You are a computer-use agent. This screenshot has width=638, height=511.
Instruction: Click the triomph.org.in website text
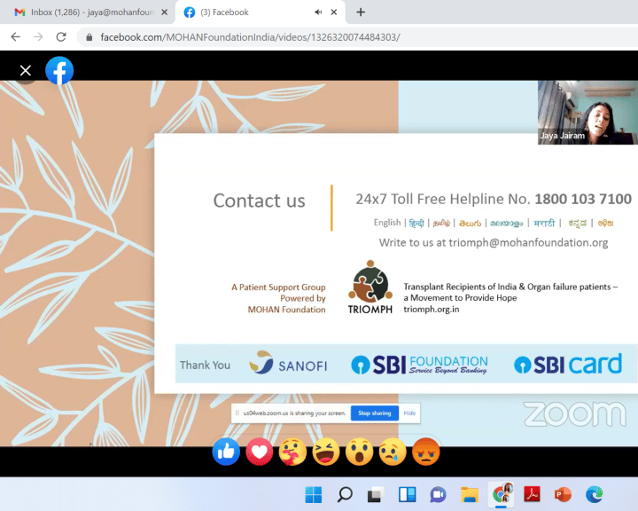click(432, 310)
